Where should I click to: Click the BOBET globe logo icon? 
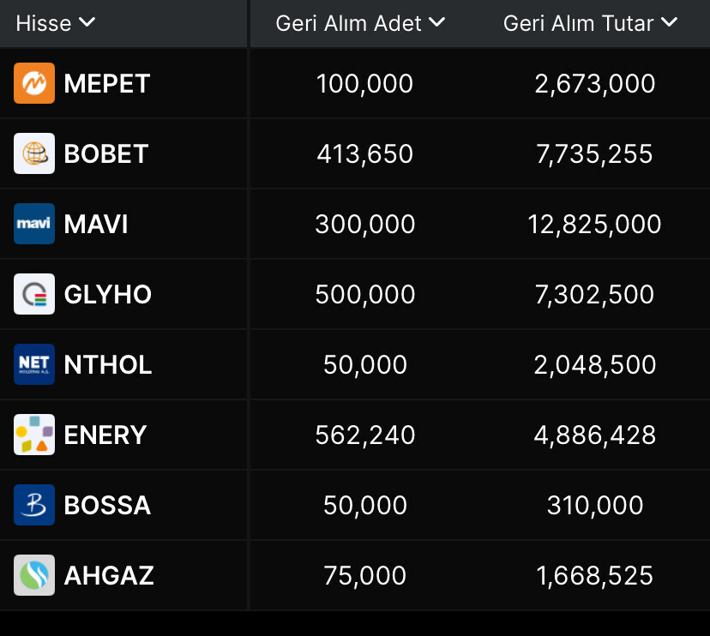tap(34, 153)
